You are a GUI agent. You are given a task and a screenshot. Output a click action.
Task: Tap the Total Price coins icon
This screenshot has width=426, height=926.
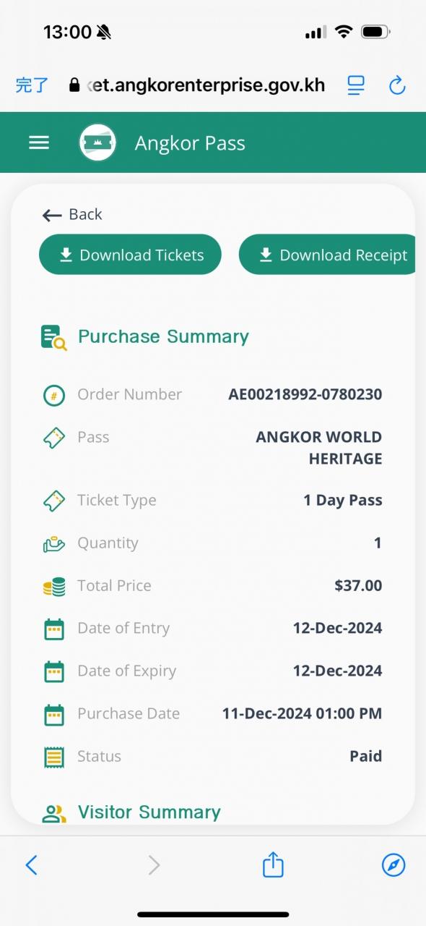click(x=54, y=586)
